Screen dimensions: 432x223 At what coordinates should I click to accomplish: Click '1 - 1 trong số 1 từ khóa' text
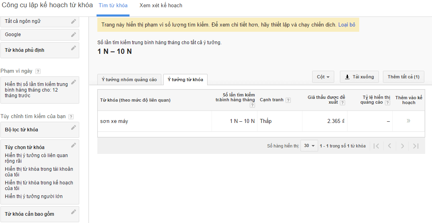click(343, 146)
